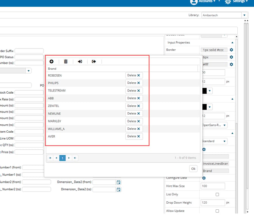The image size is (254, 215).
Task: Open calendar for Dimension_ Date2 (from)
Action: coord(119,182)
